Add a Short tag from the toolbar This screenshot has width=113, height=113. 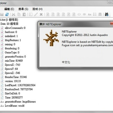coord(53,14)
